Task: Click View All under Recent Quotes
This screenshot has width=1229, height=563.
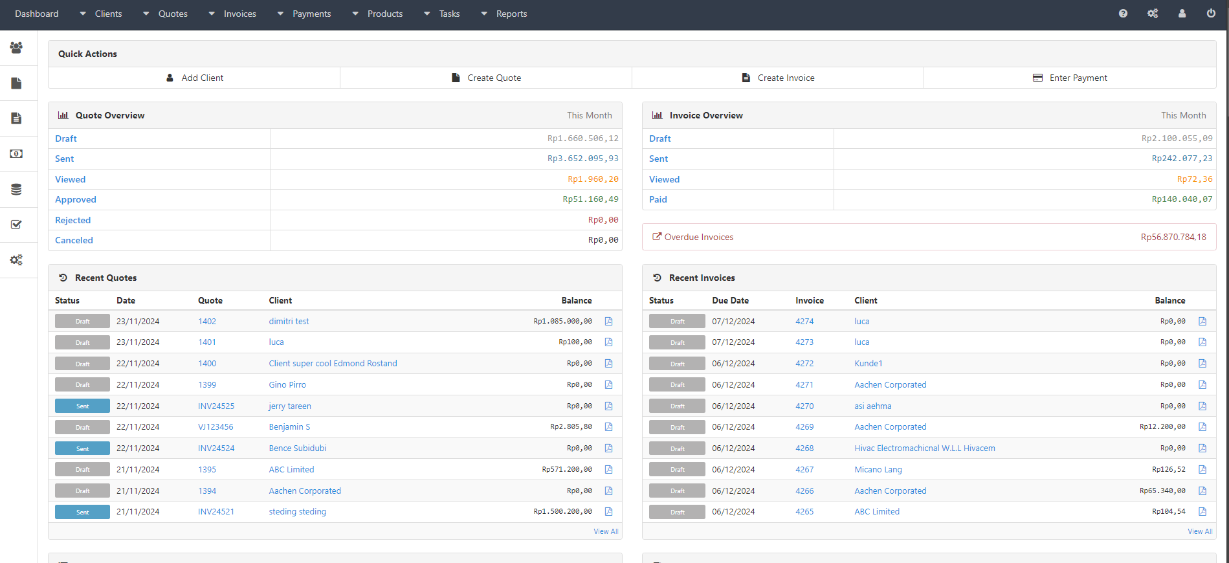Action: (x=606, y=531)
